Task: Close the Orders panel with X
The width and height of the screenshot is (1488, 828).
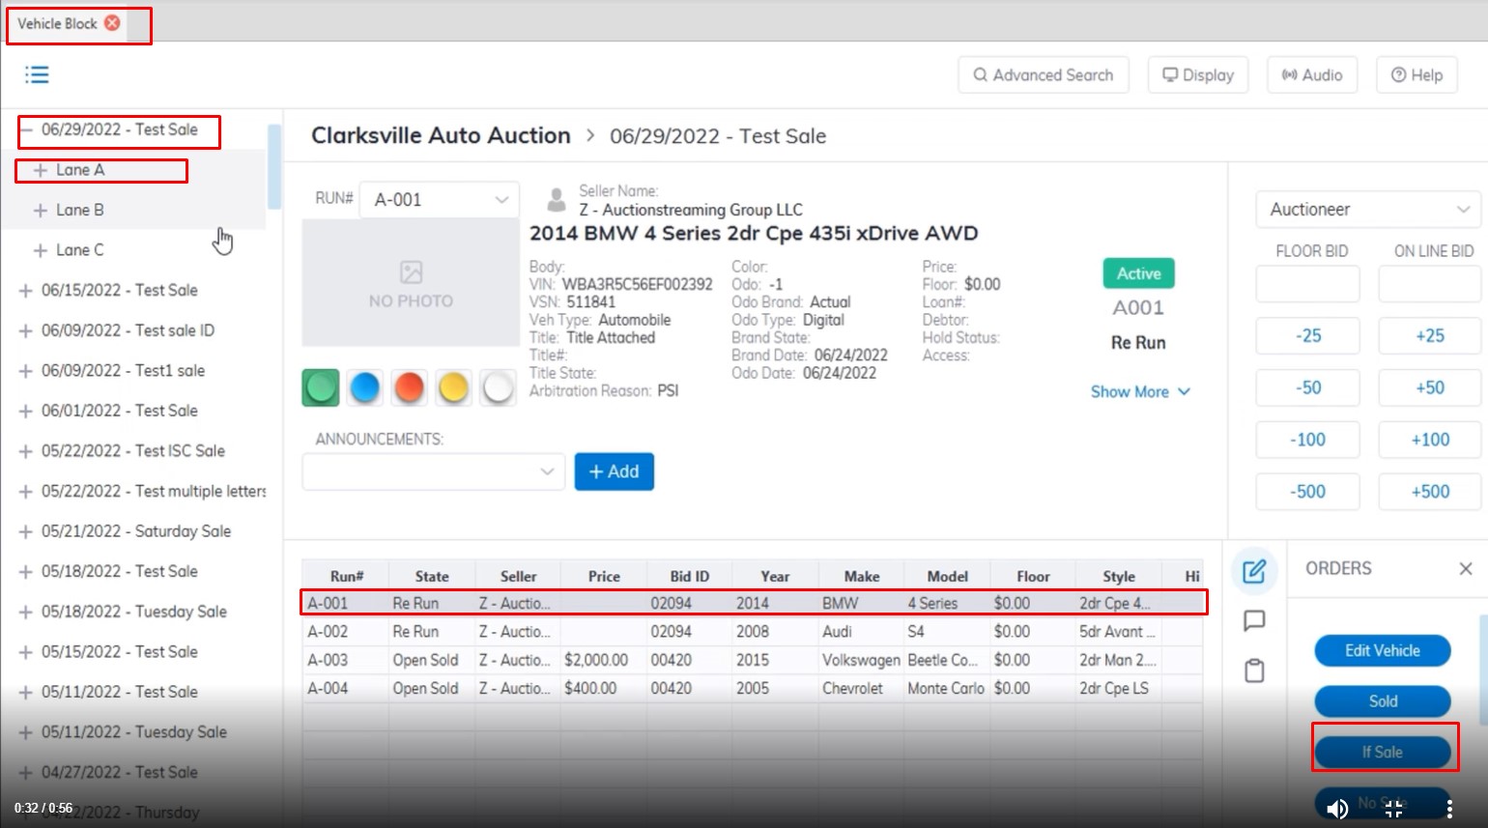Action: [1465, 569]
